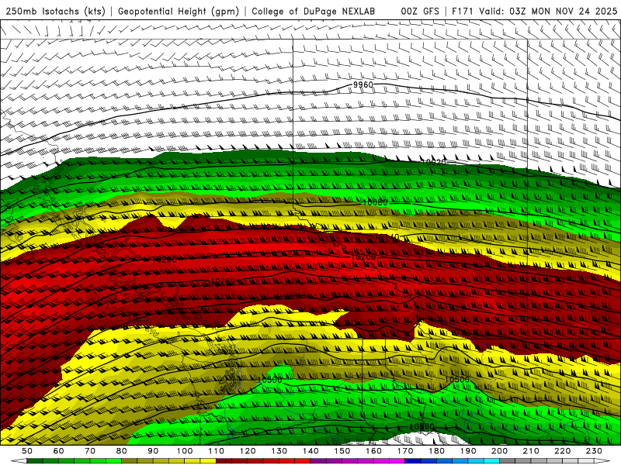Click the 130 value on the color scale
621x465 pixels.
pos(279,451)
